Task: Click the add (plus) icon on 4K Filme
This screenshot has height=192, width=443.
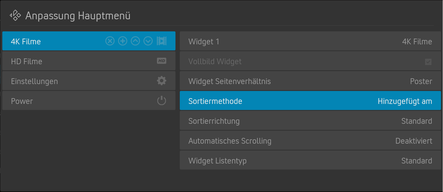Action: [x=123, y=41]
